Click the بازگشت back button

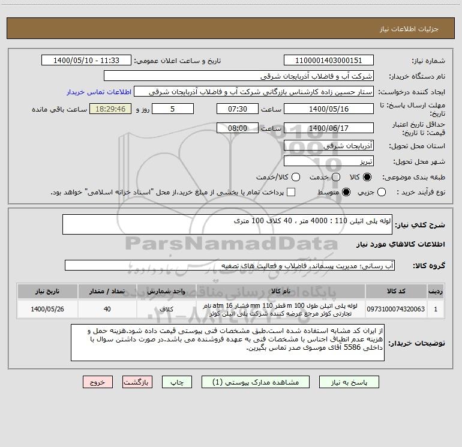point(137,382)
